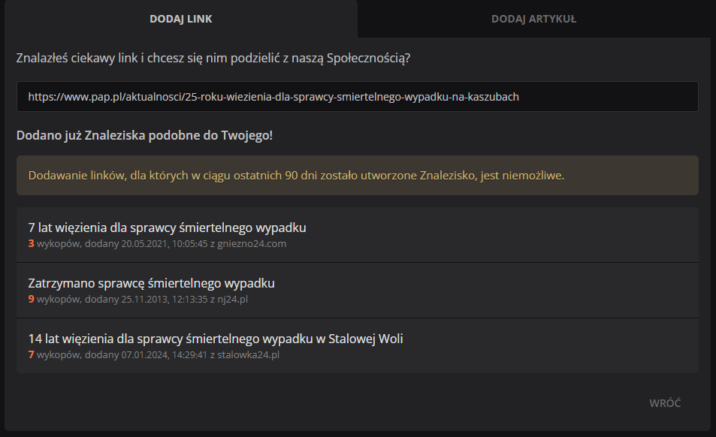Click the stalowka24.pl source name
716x437 pixels.
[x=248, y=355]
